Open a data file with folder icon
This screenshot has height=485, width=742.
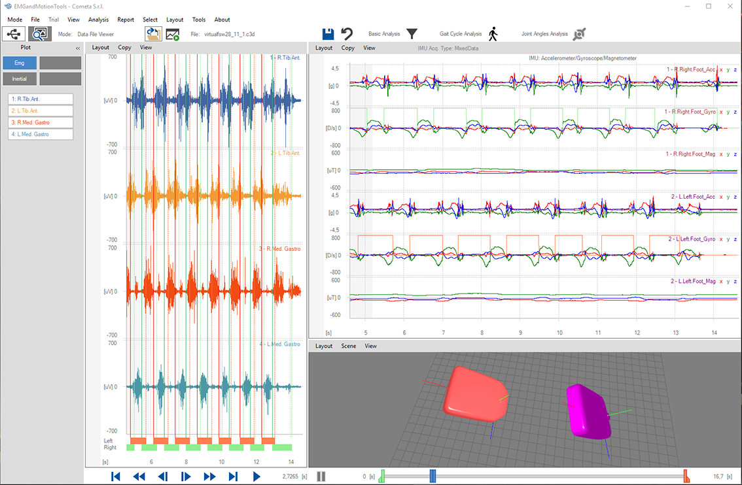coord(153,34)
